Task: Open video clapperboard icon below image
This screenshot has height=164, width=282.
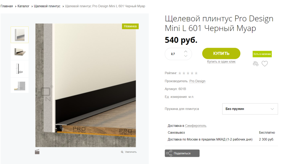Action: pos(37,152)
